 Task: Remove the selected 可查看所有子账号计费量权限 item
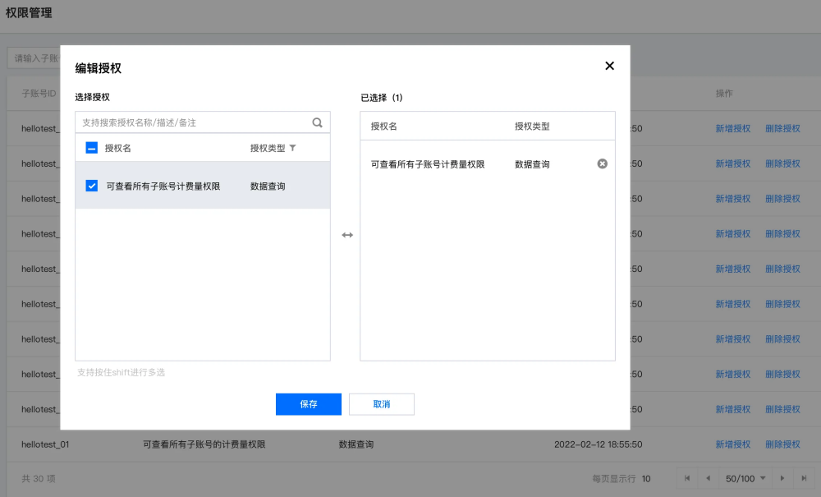(602, 163)
